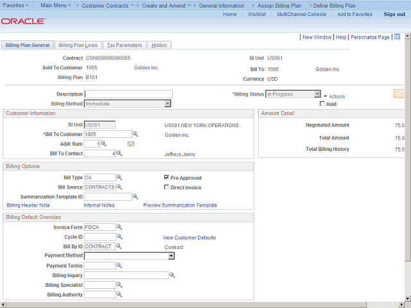Open the Billing Header Note link
Screen dimensions: 411x308
click(28, 205)
